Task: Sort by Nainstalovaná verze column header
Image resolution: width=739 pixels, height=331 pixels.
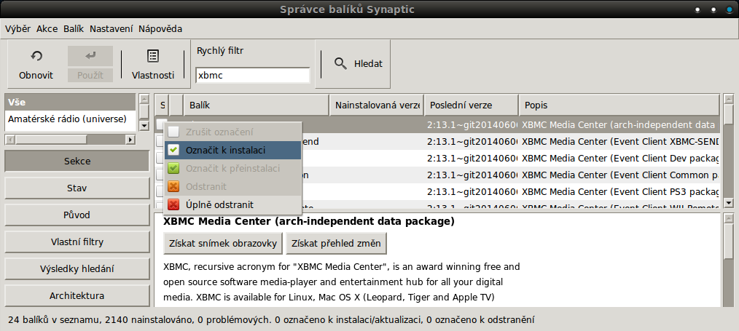Action: click(376, 105)
